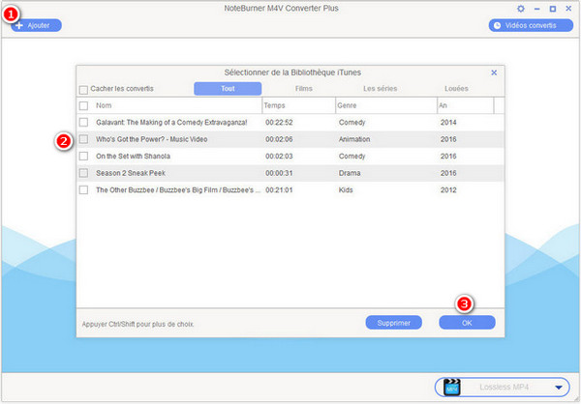Click the Animation genre cell
Image resolution: width=581 pixels, height=404 pixels.
354,139
